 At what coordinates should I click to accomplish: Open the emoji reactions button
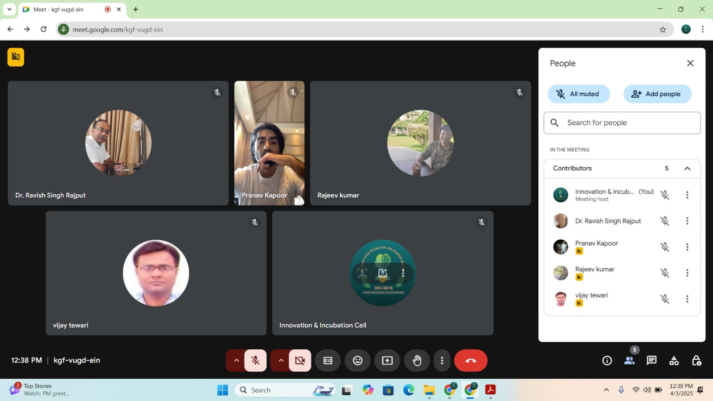coord(357,360)
